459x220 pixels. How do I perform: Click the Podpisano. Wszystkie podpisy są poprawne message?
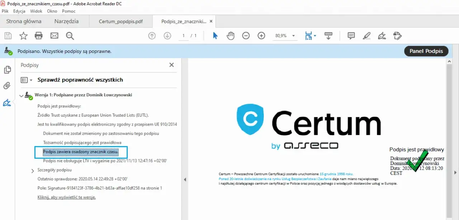coord(64,51)
